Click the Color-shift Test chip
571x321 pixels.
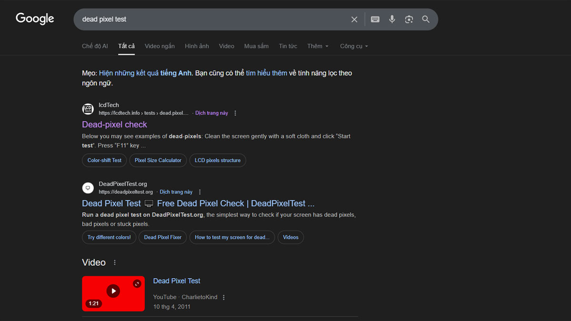(104, 160)
